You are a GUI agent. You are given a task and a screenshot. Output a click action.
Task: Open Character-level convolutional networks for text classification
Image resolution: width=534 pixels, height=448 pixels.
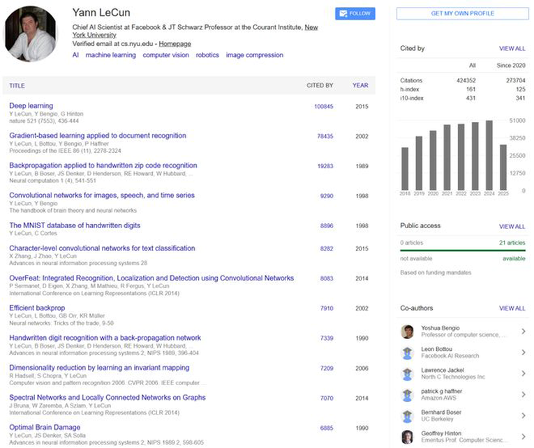click(102, 248)
